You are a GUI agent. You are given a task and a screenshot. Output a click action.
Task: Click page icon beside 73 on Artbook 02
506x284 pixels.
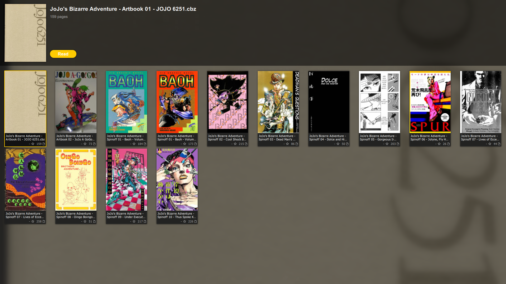(94, 144)
